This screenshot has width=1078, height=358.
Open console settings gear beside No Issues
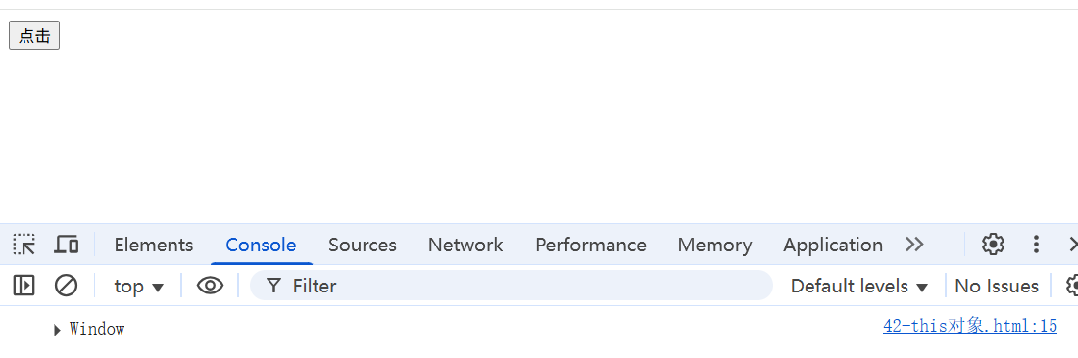coord(1072,286)
